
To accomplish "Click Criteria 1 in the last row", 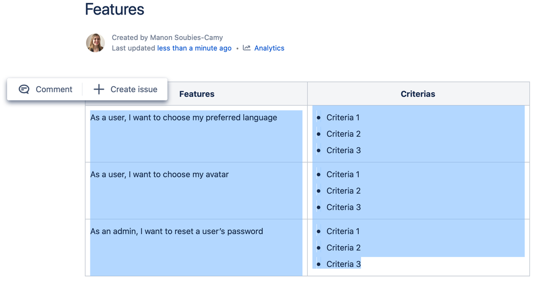I will click(343, 231).
